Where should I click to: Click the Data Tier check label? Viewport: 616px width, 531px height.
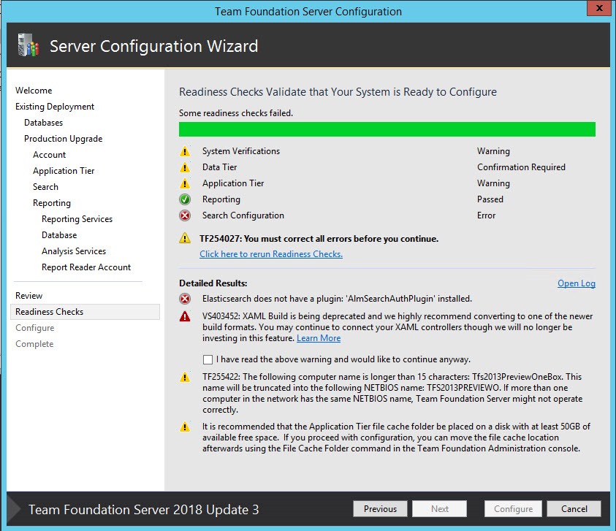pos(220,167)
